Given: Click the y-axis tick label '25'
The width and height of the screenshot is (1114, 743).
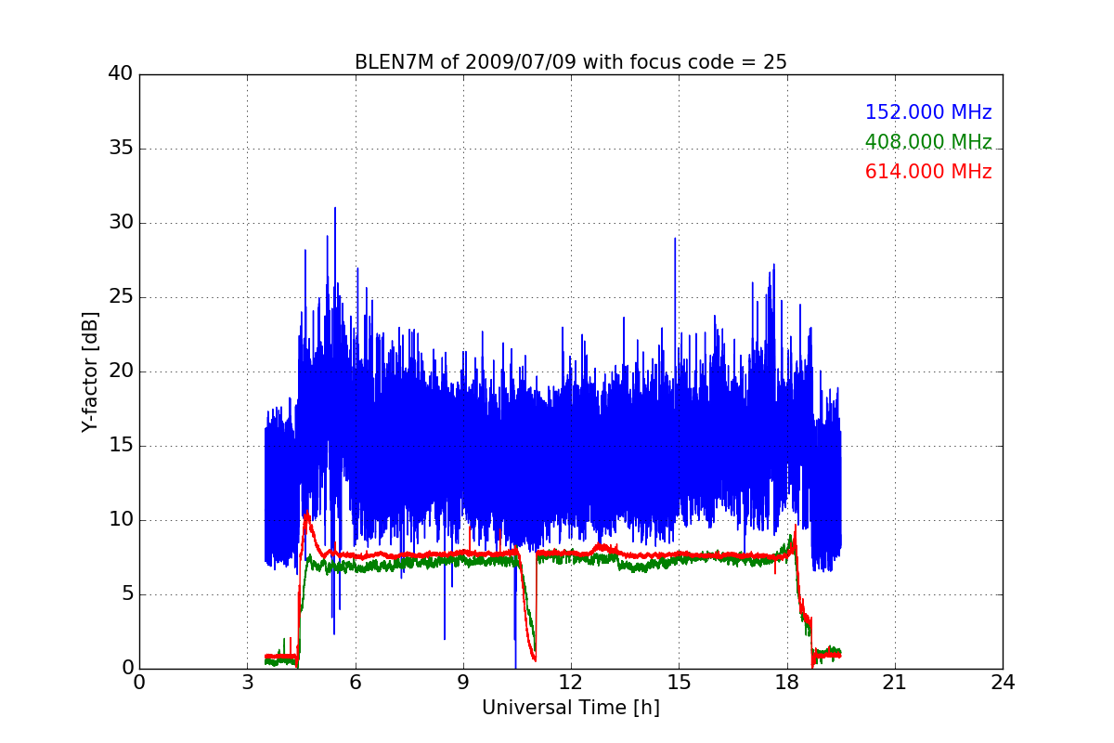Looking at the screenshot, I should [x=121, y=297].
